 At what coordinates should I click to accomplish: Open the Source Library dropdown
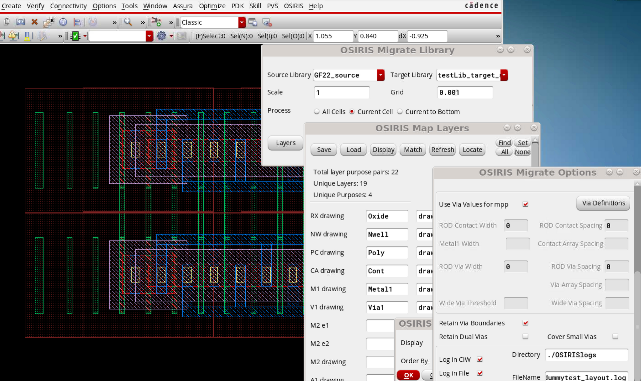click(381, 75)
